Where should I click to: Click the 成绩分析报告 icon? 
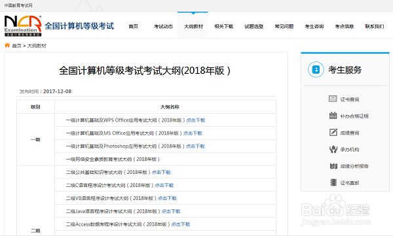tap(333, 166)
